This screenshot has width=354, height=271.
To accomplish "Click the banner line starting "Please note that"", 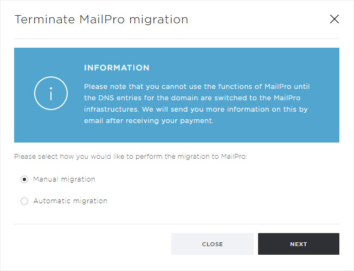I will 197,87.
